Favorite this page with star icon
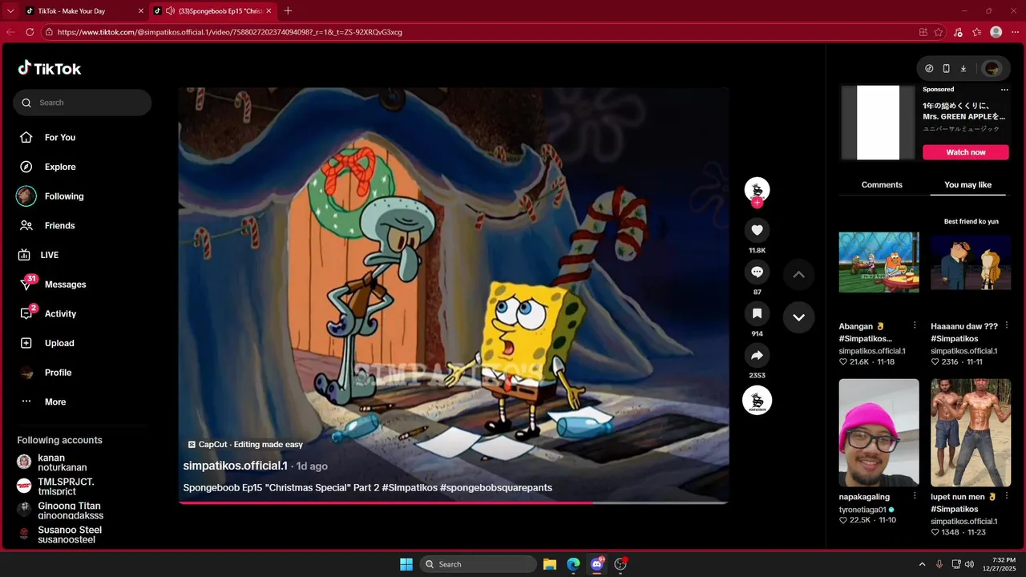The image size is (1026, 577). [939, 32]
